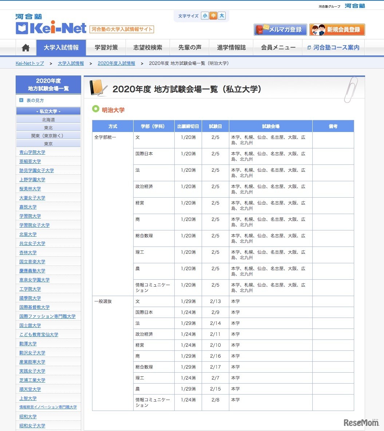Viewport: 384px width, 431px height.
Task: Open the 青山学院大学 link
Action: tap(33, 152)
